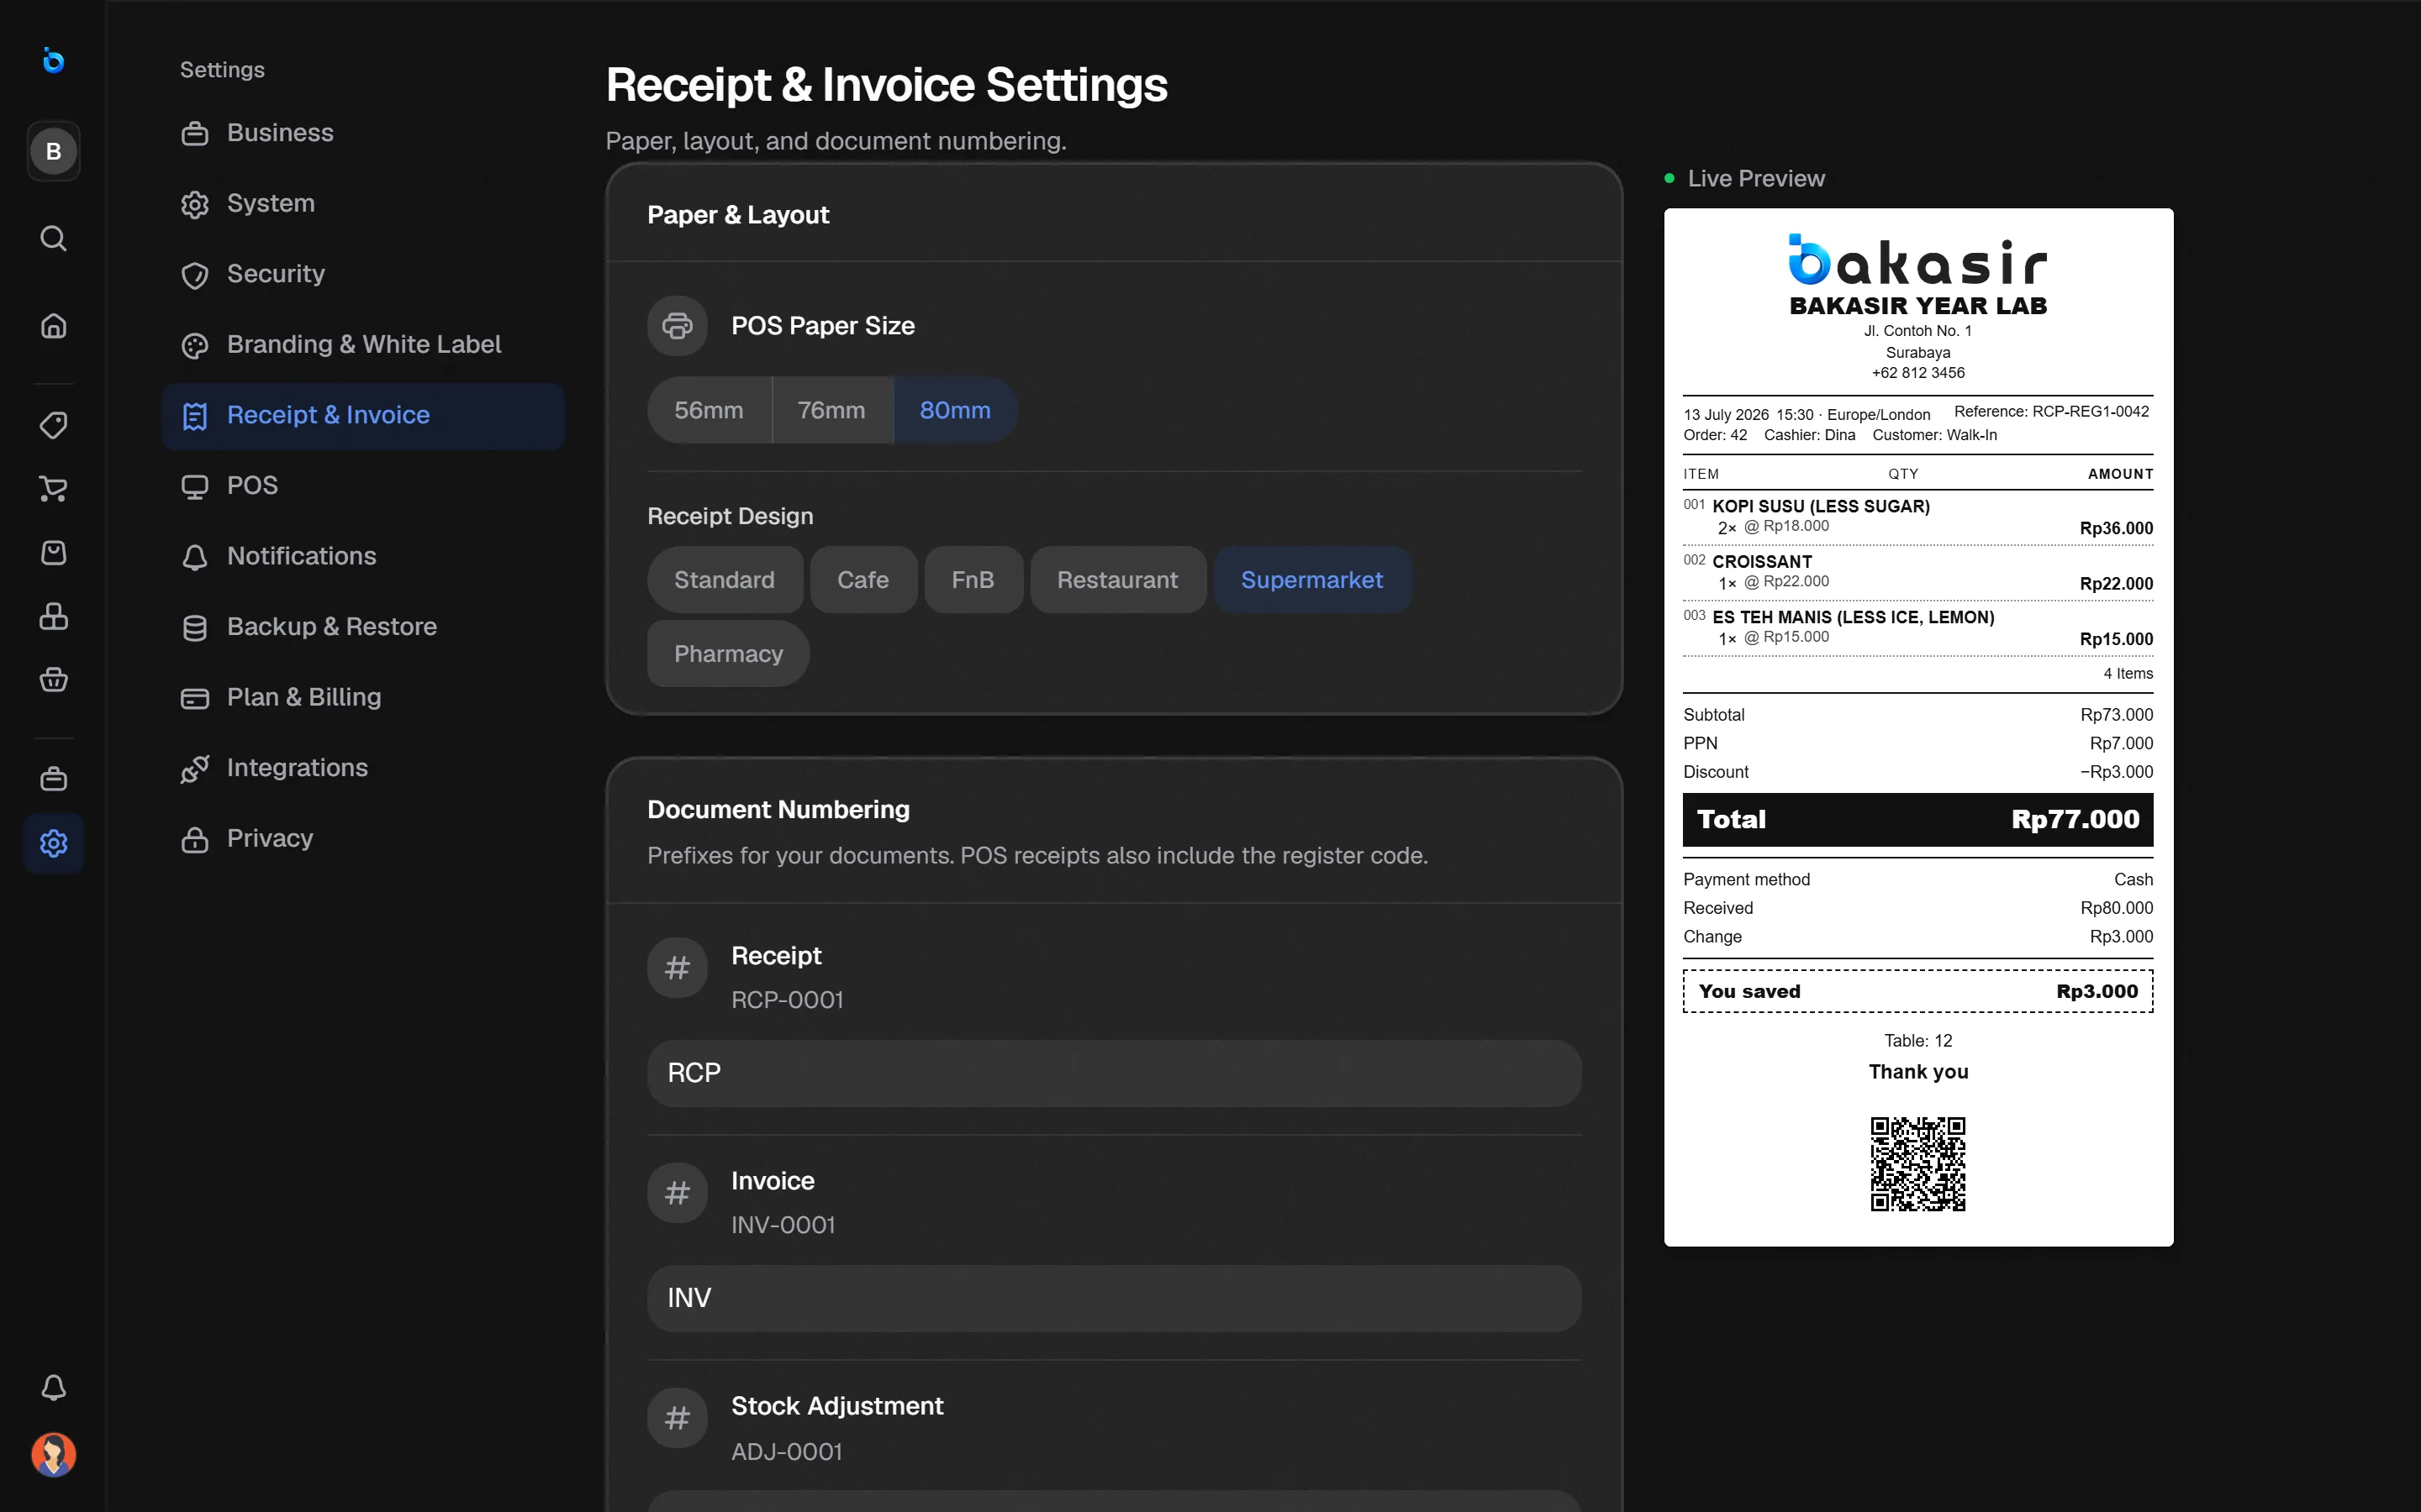Viewport: 2421px width, 1512px height.
Task: Click the search icon in the left rail
Action: pos(53,238)
